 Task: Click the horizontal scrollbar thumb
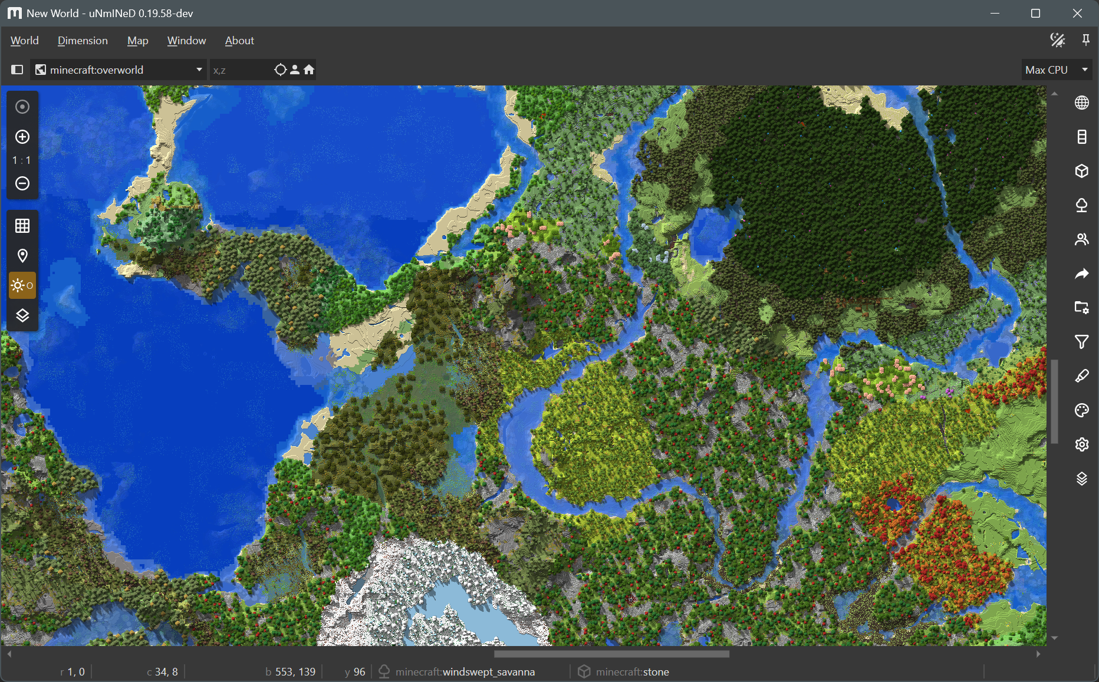click(611, 654)
